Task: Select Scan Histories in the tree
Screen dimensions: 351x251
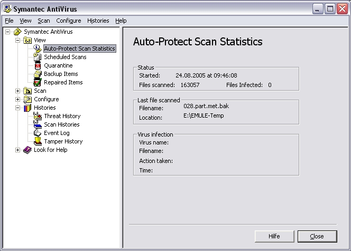Action: (62, 124)
